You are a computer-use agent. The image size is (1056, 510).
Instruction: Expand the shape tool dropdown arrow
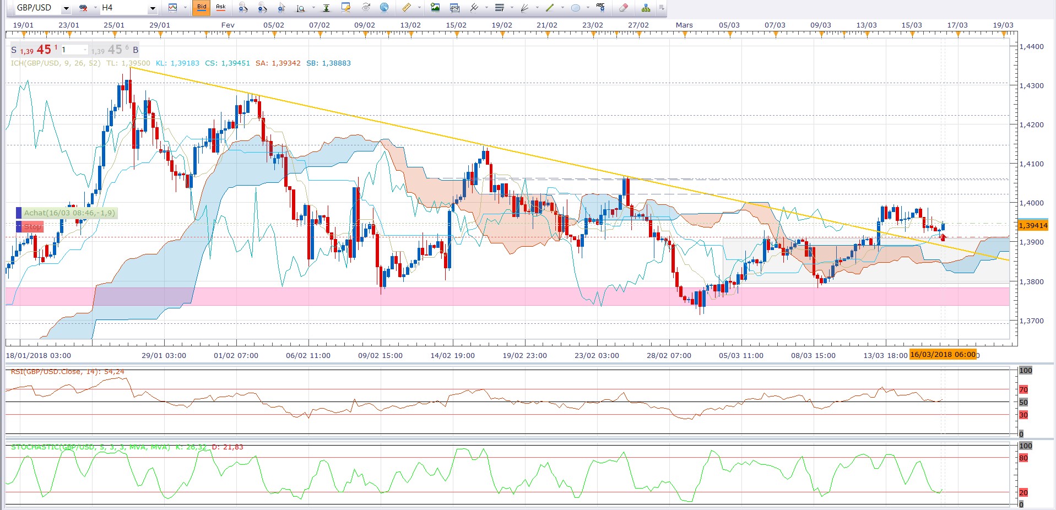click(x=588, y=8)
